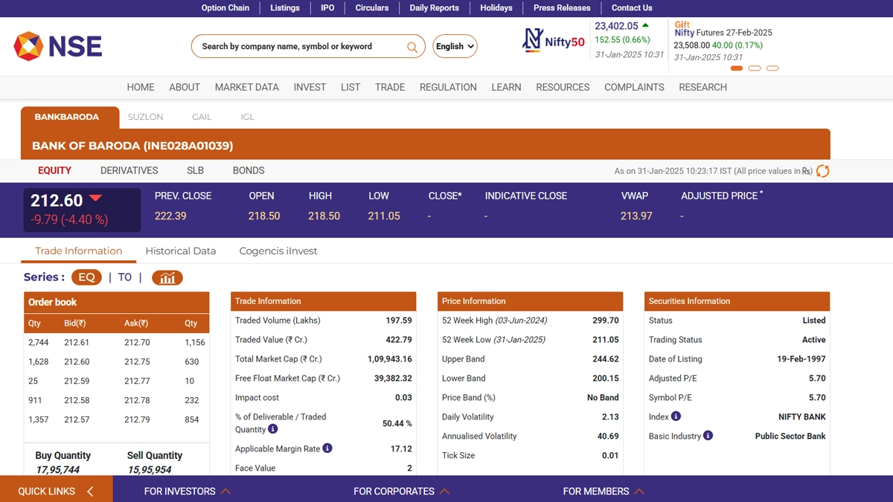Viewport: 893px width, 502px height.
Task: Open the Market Data menu
Action: [x=246, y=87]
